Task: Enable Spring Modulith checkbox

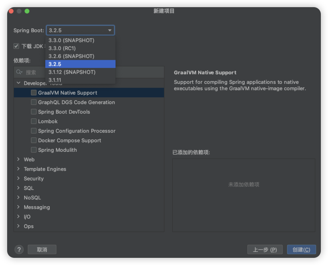Action: point(34,150)
